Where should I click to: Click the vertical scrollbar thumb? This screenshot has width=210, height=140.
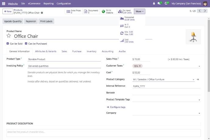click(x=209, y=56)
